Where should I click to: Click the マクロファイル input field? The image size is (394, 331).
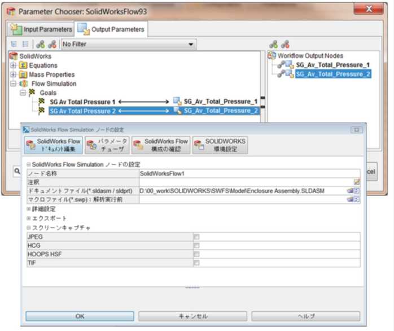(x=243, y=199)
